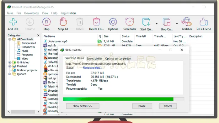Viewport: 219px width, 123px height.
Task: Expand details with Show details >> button
Action: tap(83, 106)
